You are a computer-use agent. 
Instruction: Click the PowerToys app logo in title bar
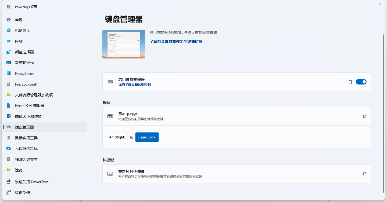coord(9,7)
